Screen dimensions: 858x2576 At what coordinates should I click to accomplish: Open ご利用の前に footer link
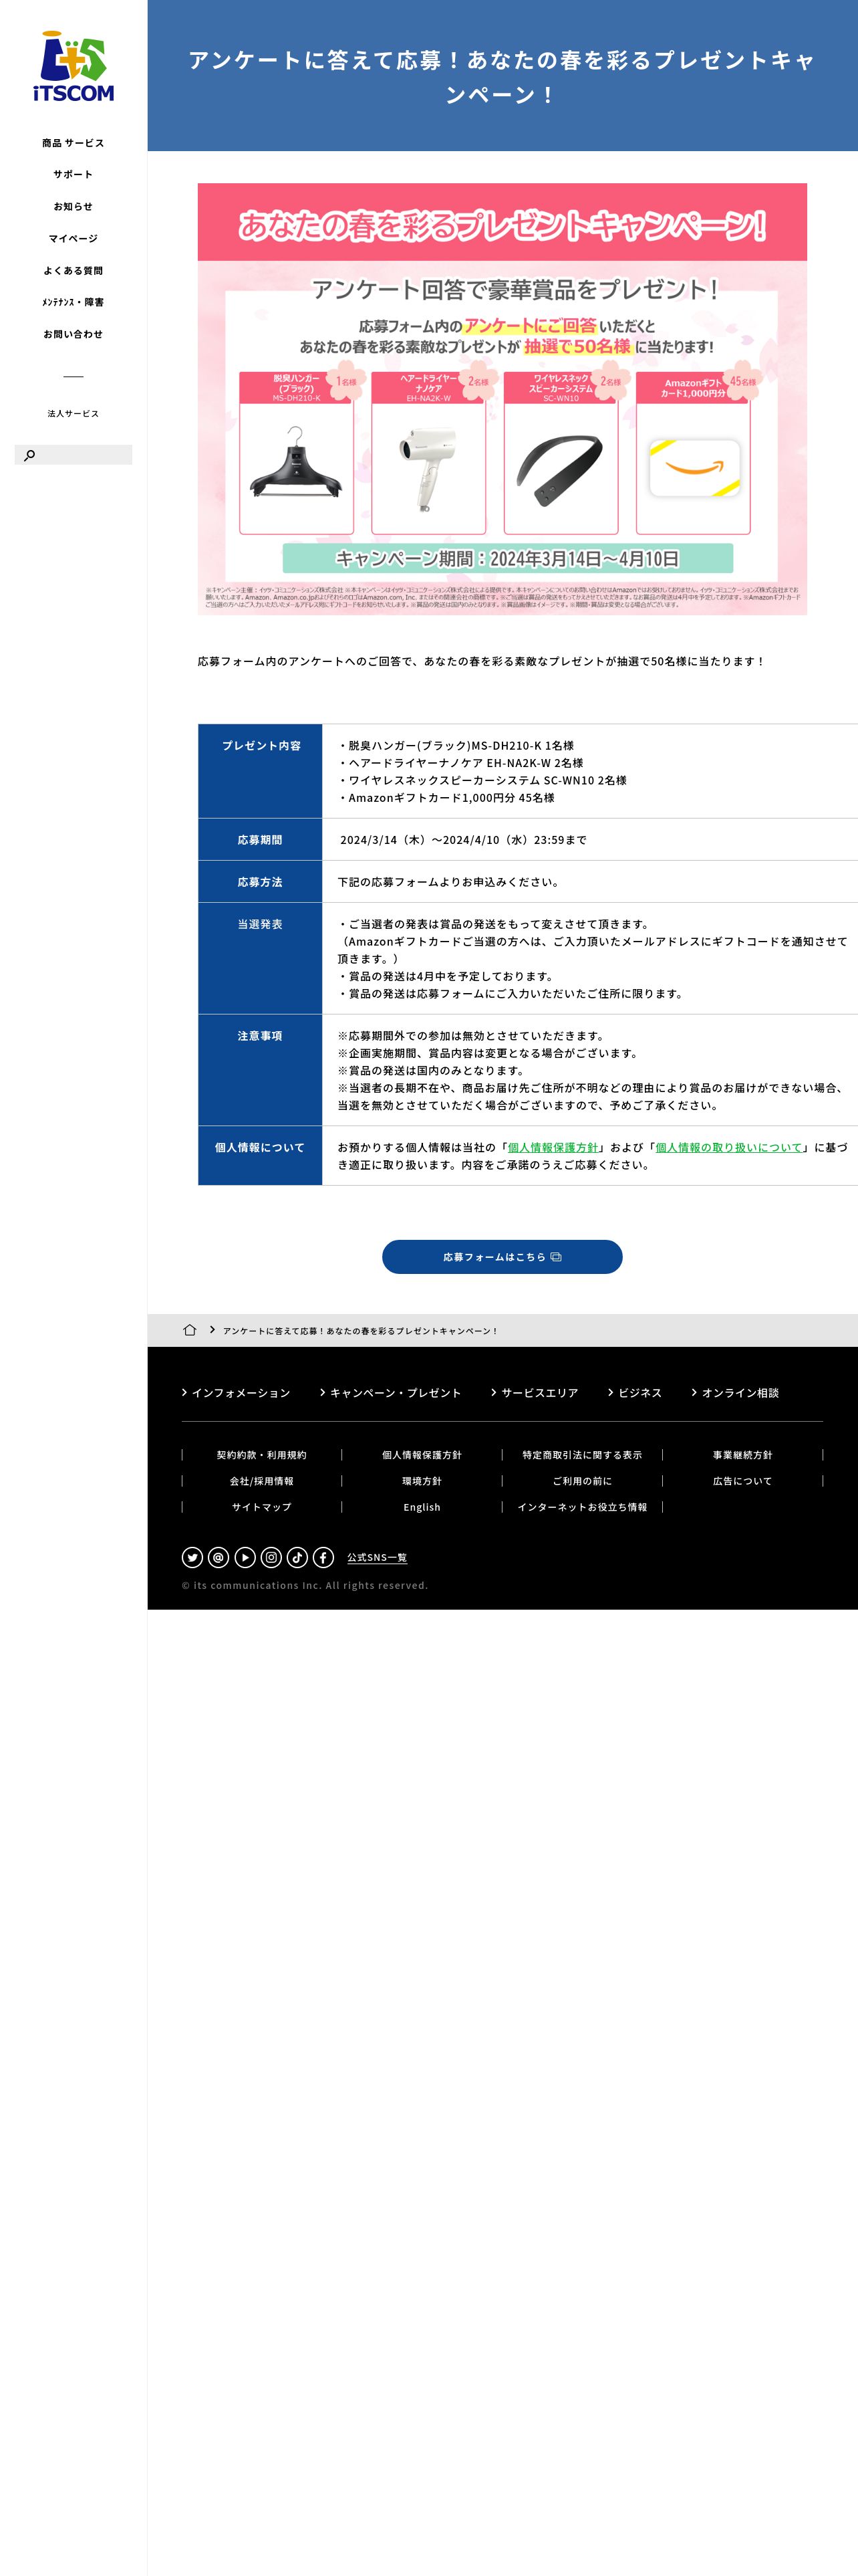[582, 1481]
